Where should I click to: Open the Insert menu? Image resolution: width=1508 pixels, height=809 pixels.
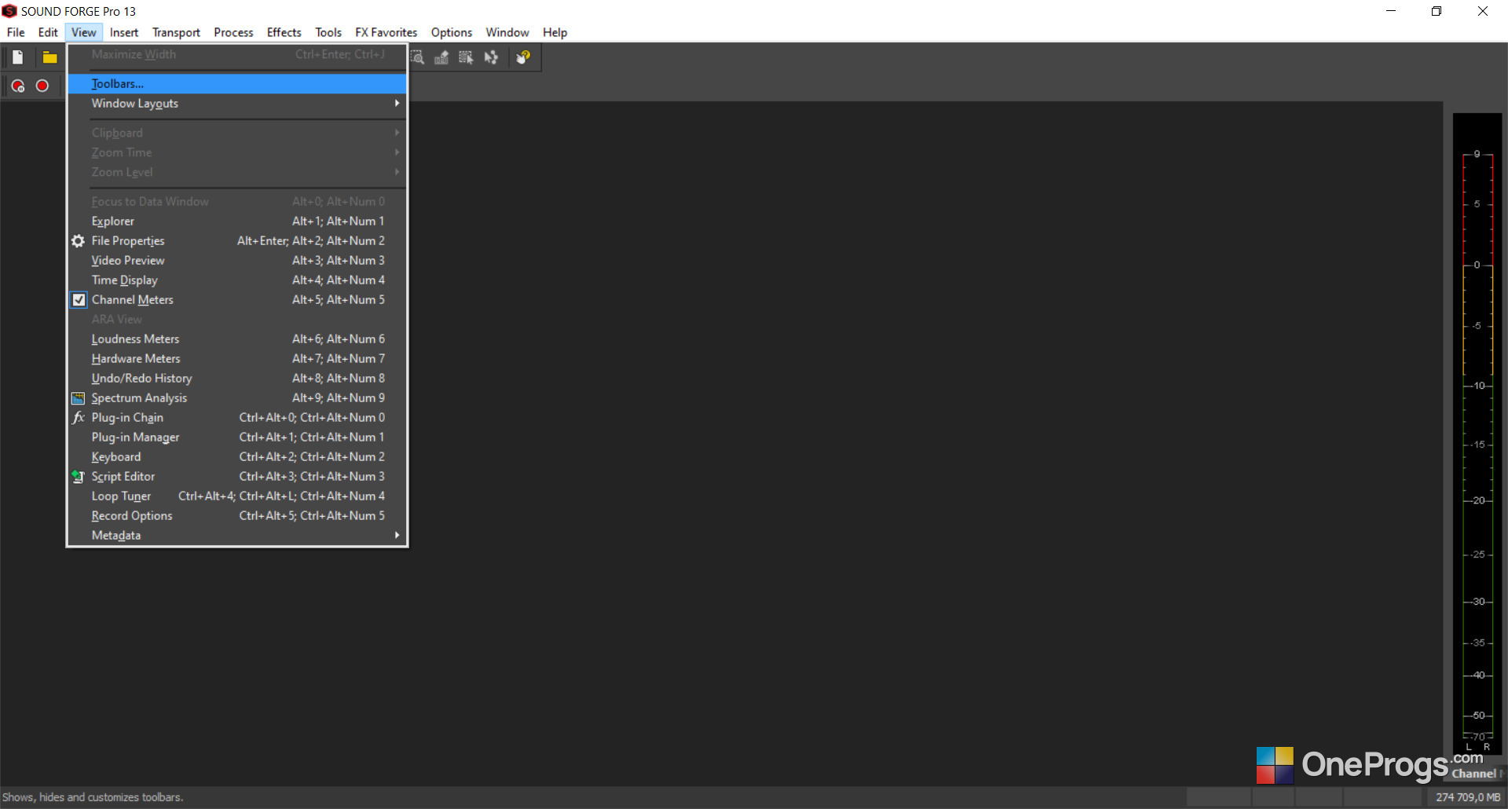124,32
